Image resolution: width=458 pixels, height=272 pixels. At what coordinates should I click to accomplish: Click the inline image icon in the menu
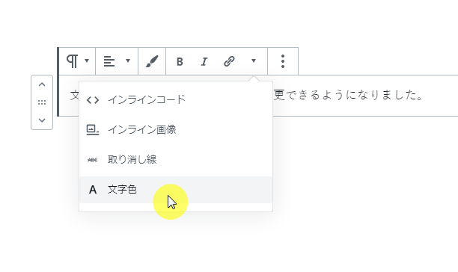(x=93, y=130)
